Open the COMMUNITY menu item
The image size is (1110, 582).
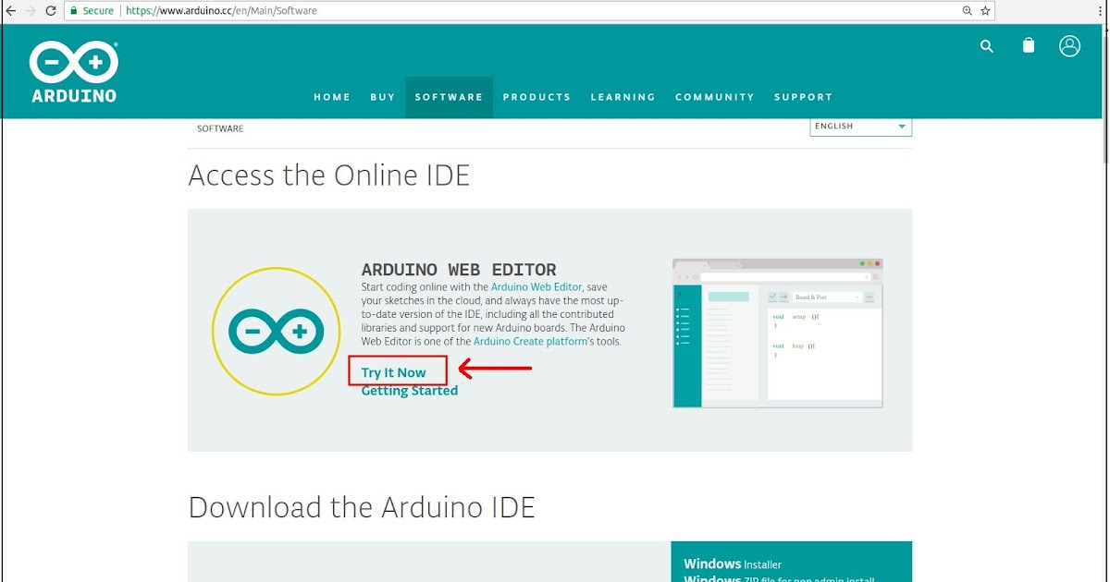714,96
